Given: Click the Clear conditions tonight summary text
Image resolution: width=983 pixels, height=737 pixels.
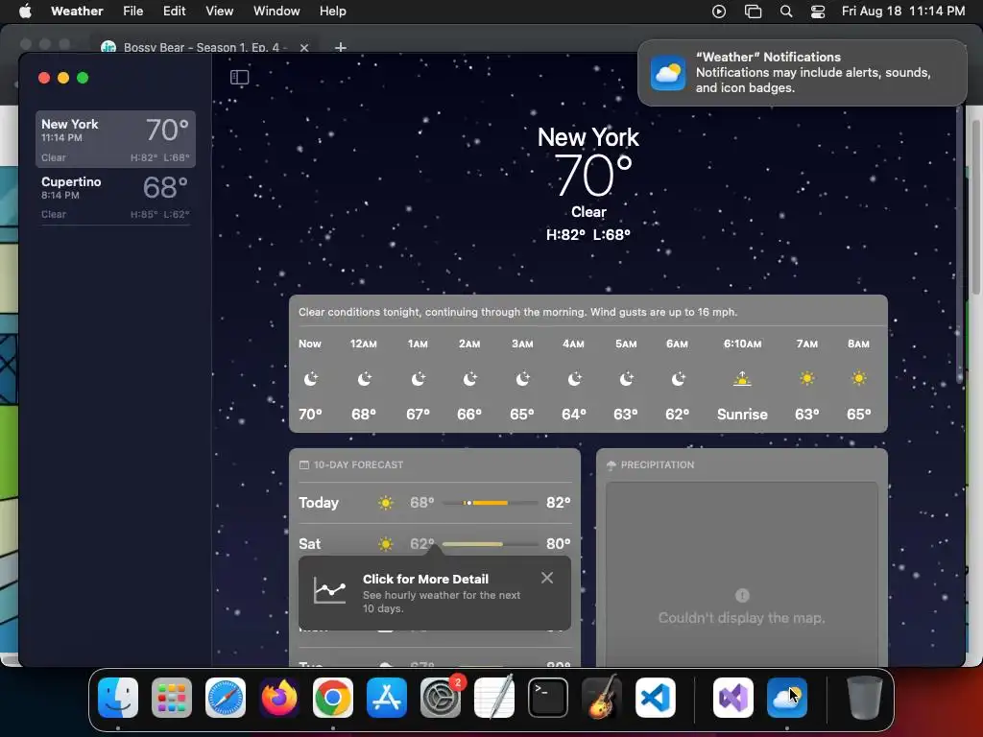Looking at the screenshot, I should pyautogui.click(x=517, y=312).
